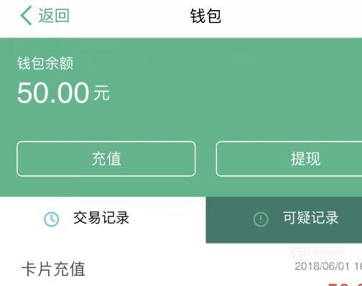Click the watermark logo near date
362x286 pixels.
point(317,252)
